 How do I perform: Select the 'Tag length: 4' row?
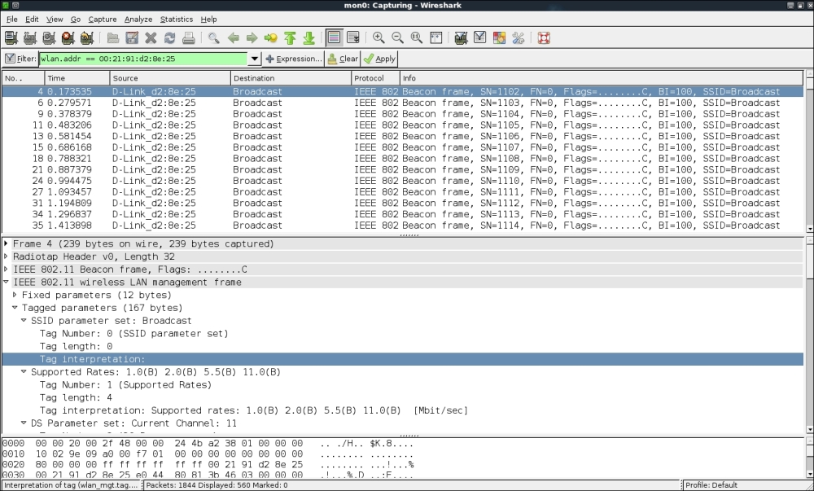tap(403, 397)
